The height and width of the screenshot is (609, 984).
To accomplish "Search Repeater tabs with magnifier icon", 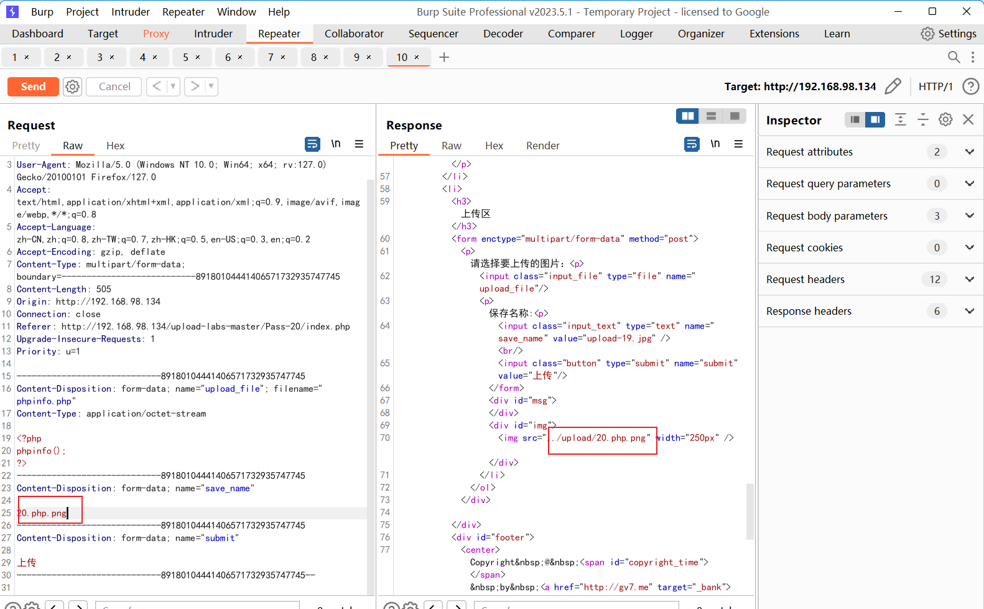I will coord(954,57).
